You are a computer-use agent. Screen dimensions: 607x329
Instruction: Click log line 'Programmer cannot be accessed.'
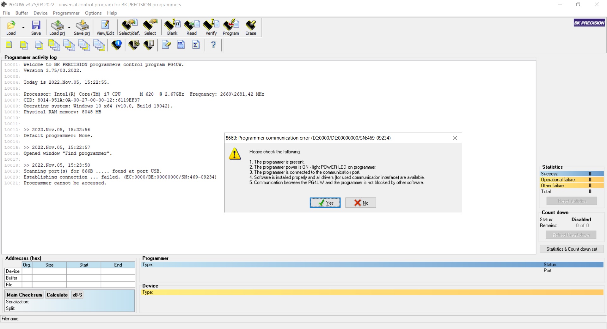[x=65, y=183]
